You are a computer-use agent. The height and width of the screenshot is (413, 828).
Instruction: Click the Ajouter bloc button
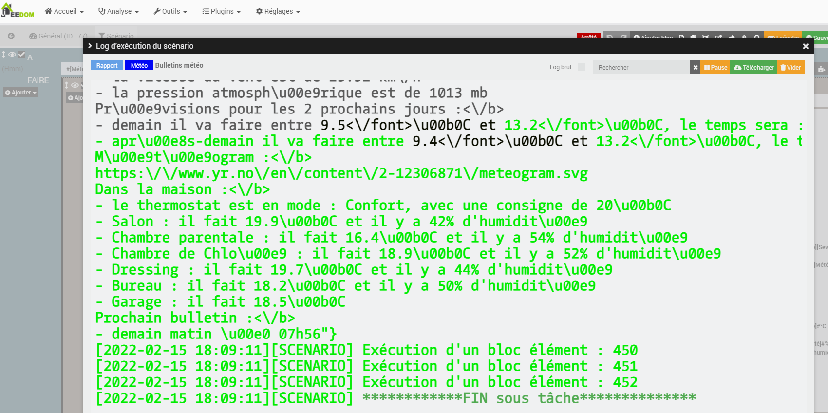point(653,37)
